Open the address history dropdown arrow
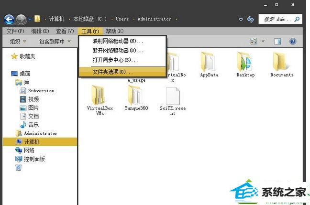 click(x=241, y=20)
